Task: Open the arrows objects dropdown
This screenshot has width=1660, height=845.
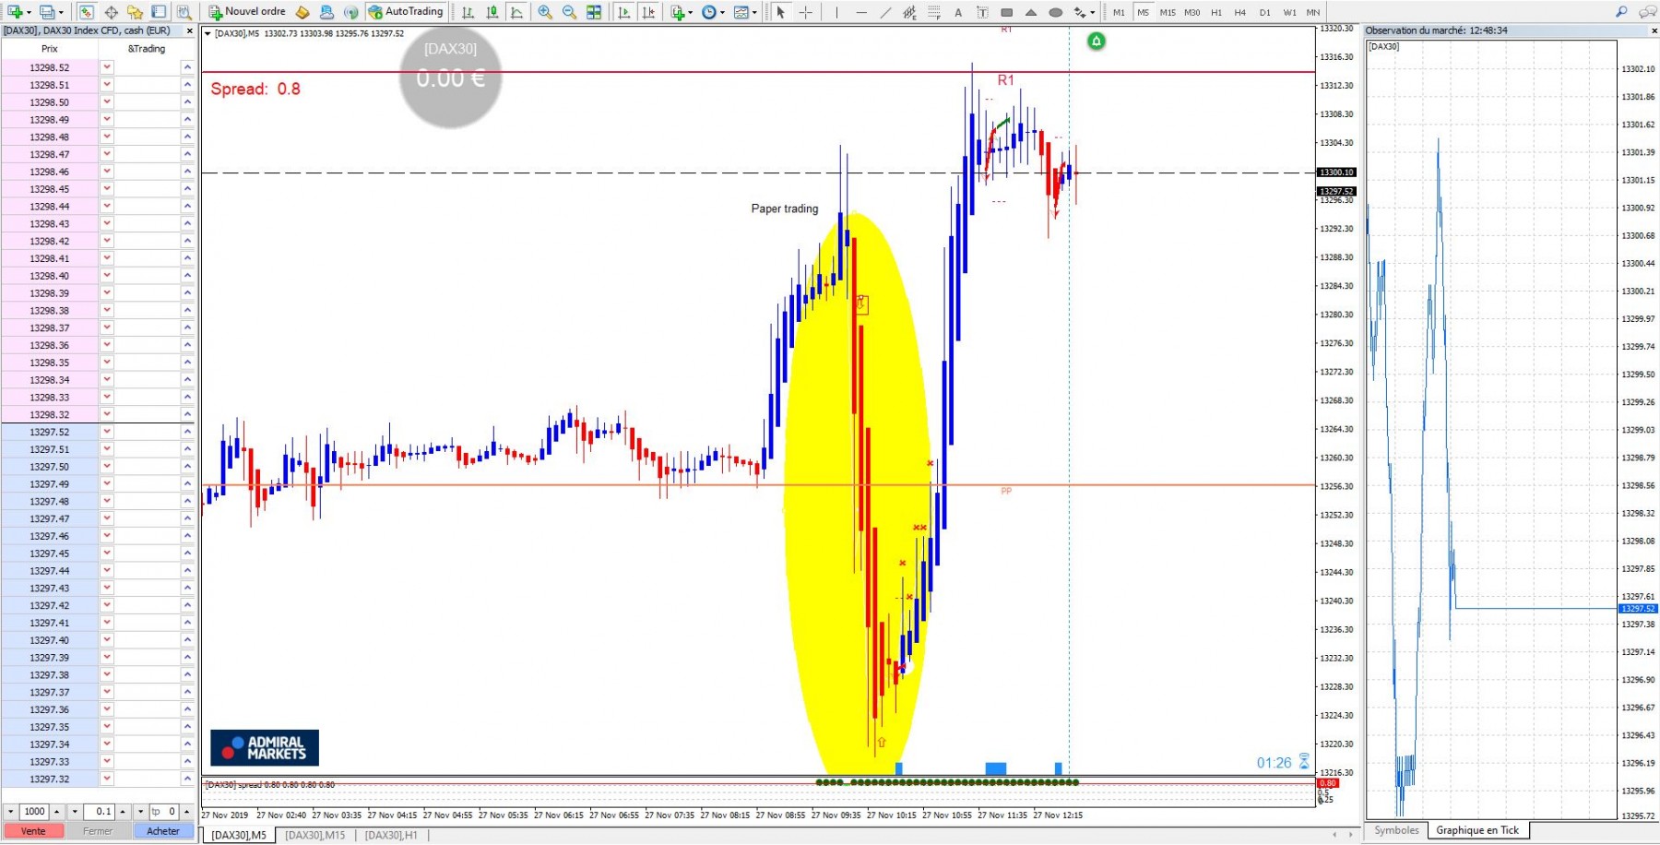Action: point(1085,12)
